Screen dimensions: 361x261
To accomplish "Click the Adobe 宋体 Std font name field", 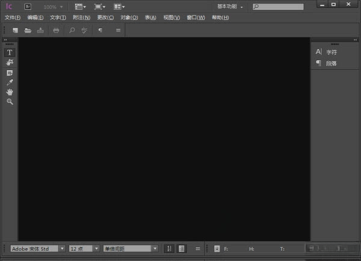I will click(x=34, y=248).
